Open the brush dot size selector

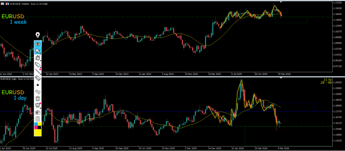coord(38,85)
